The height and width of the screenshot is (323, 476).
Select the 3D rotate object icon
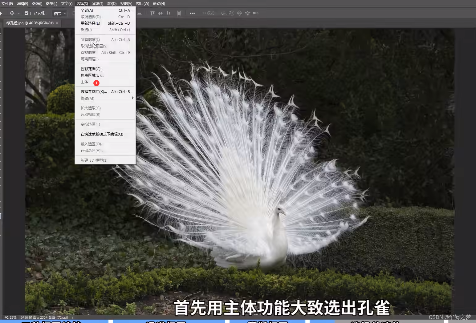coord(224,13)
